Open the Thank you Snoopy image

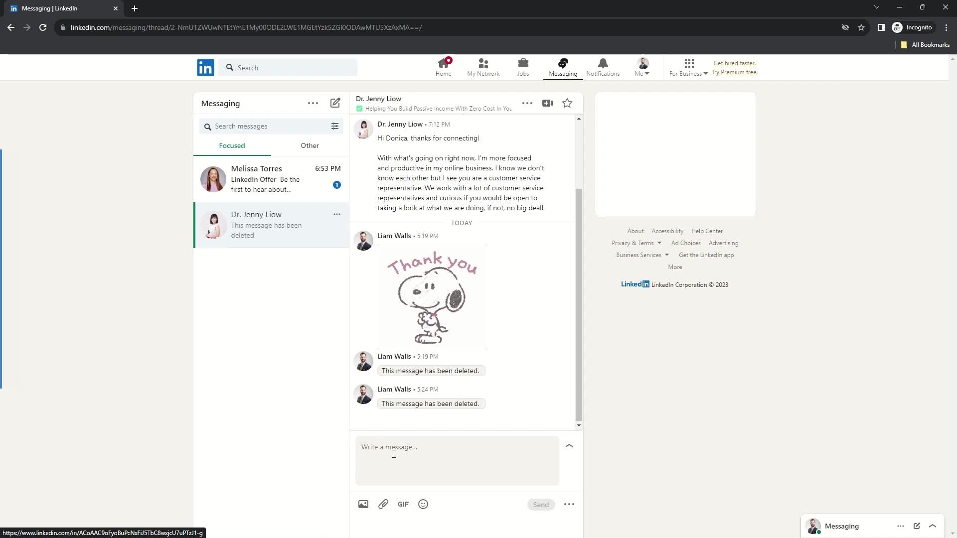[432, 297]
